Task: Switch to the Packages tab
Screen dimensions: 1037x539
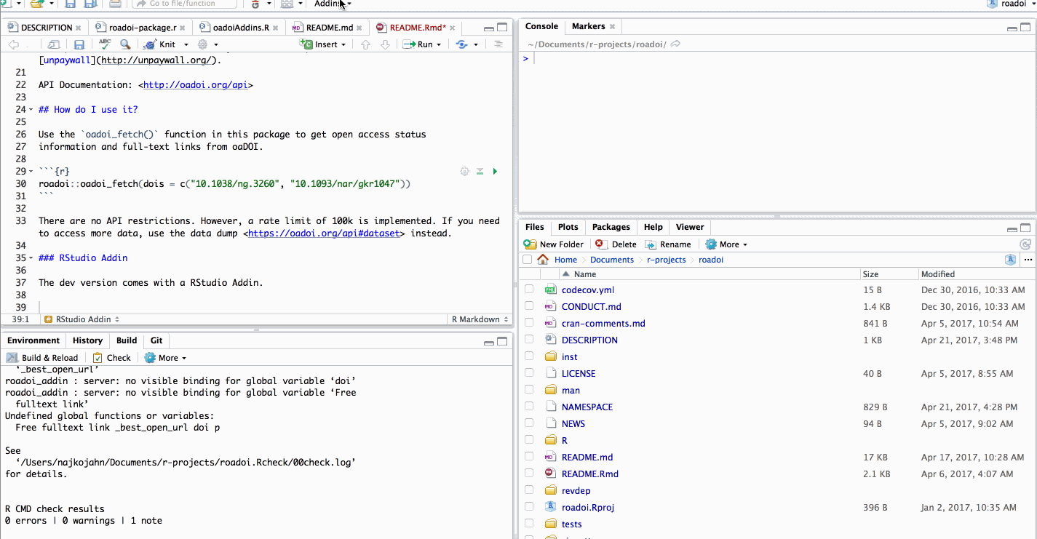Action: coord(611,227)
